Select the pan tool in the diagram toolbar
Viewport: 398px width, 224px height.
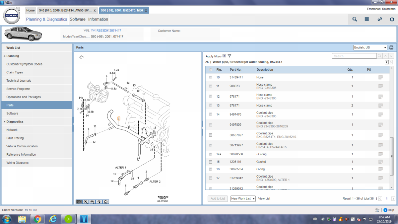[x=79, y=201]
